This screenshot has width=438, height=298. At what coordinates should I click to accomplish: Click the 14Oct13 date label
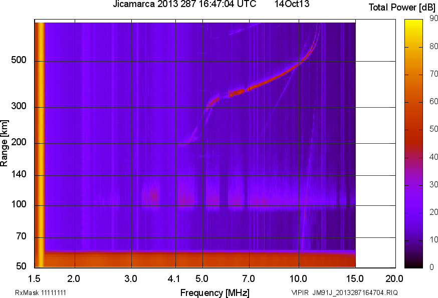tap(292, 4)
